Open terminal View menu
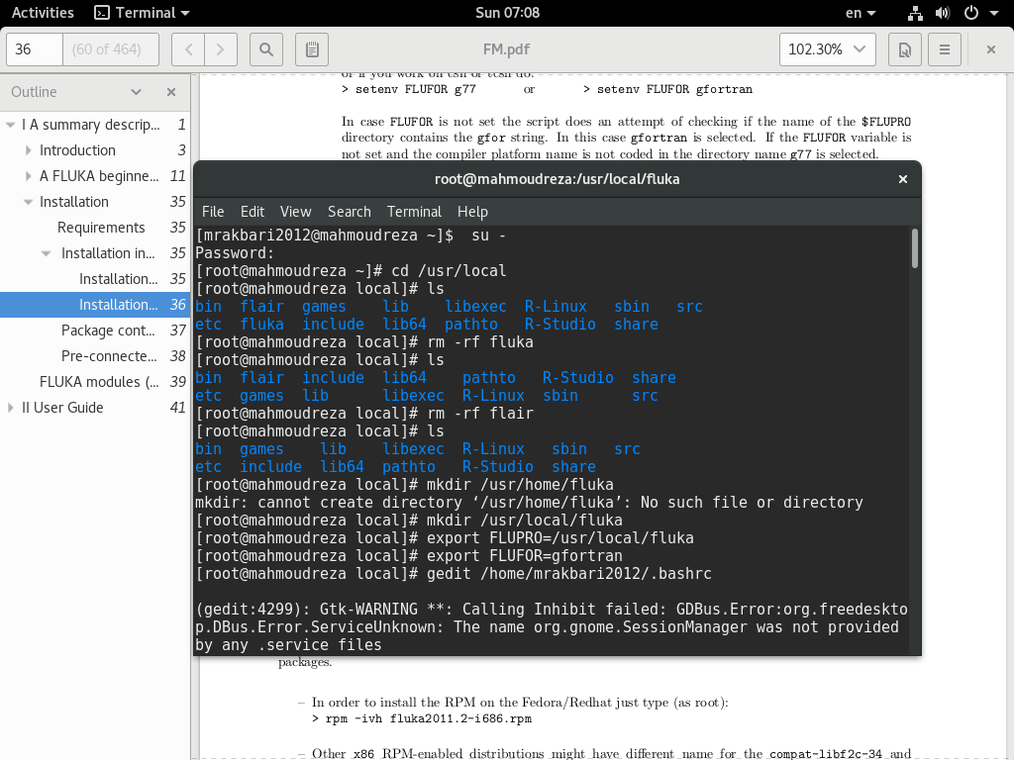The image size is (1014, 760). (x=295, y=212)
